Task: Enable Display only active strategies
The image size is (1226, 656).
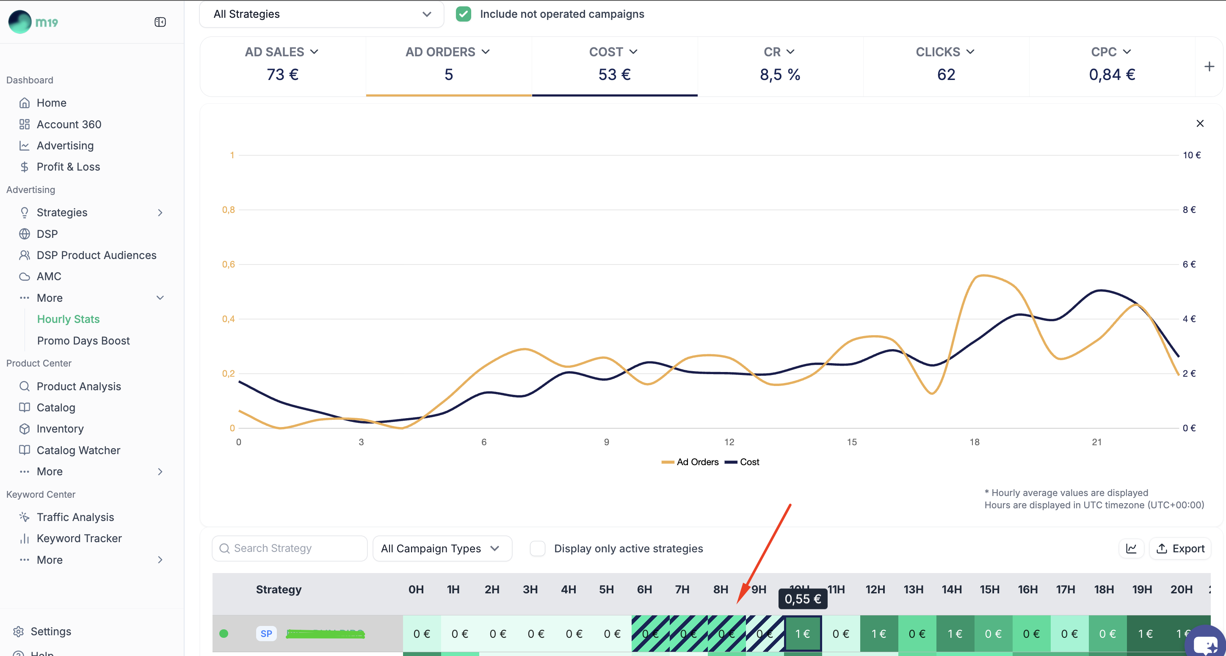Action: (x=537, y=549)
